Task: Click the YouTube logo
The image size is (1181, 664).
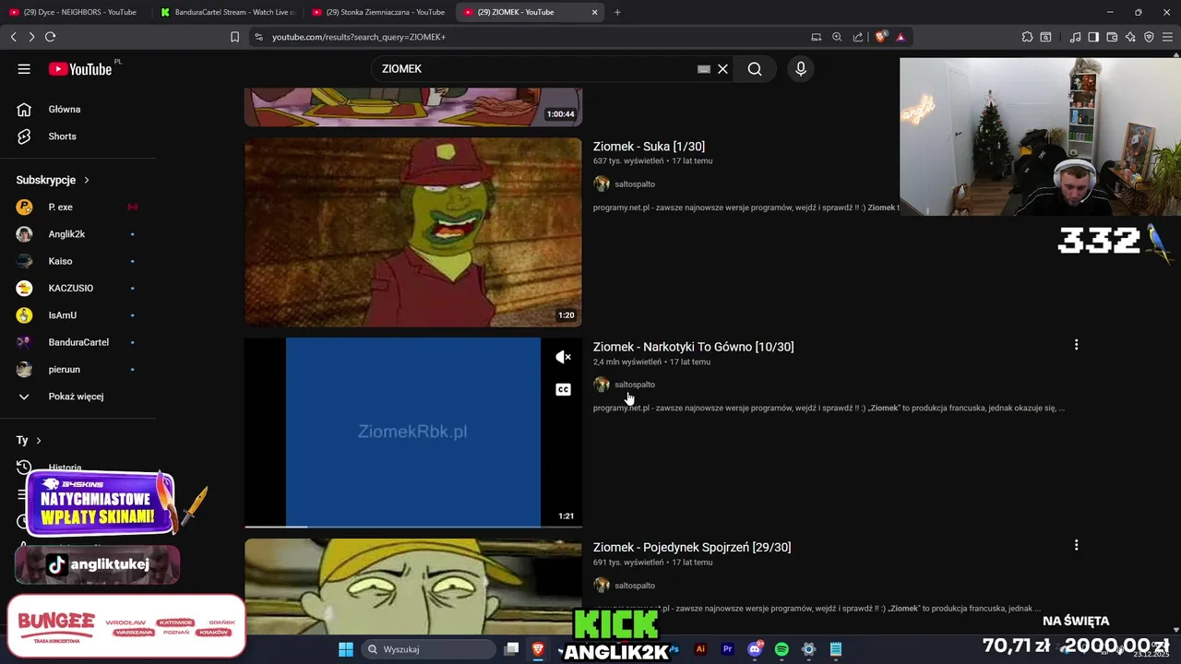Action: [80, 69]
